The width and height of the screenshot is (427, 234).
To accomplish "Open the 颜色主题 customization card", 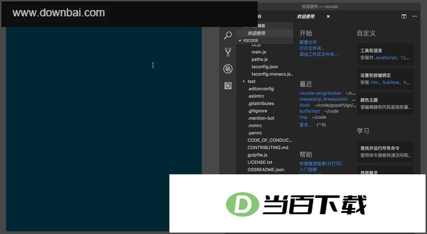I will pyautogui.click(x=385, y=104).
